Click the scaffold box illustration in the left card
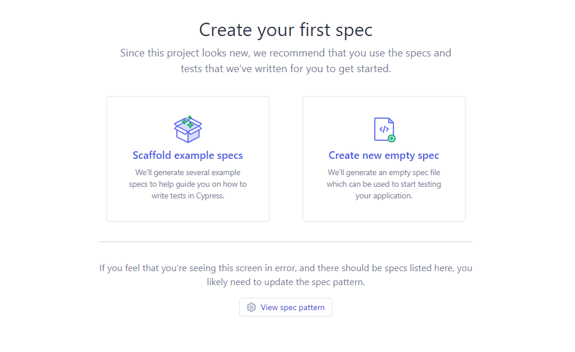The width and height of the screenshot is (575, 352). (x=188, y=129)
